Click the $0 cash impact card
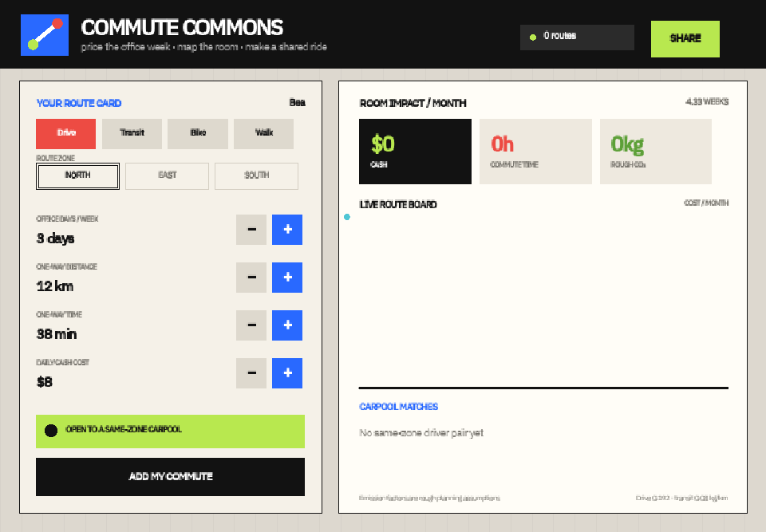The width and height of the screenshot is (766, 532). (415, 152)
